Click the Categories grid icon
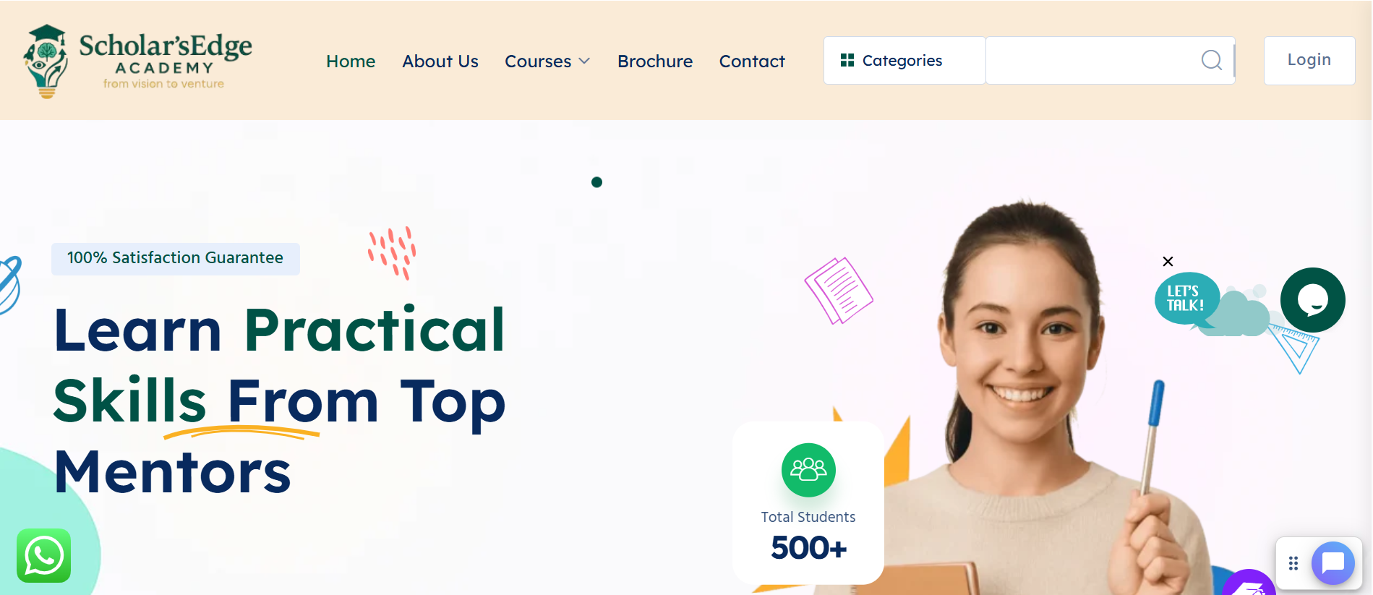 click(x=847, y=60)
